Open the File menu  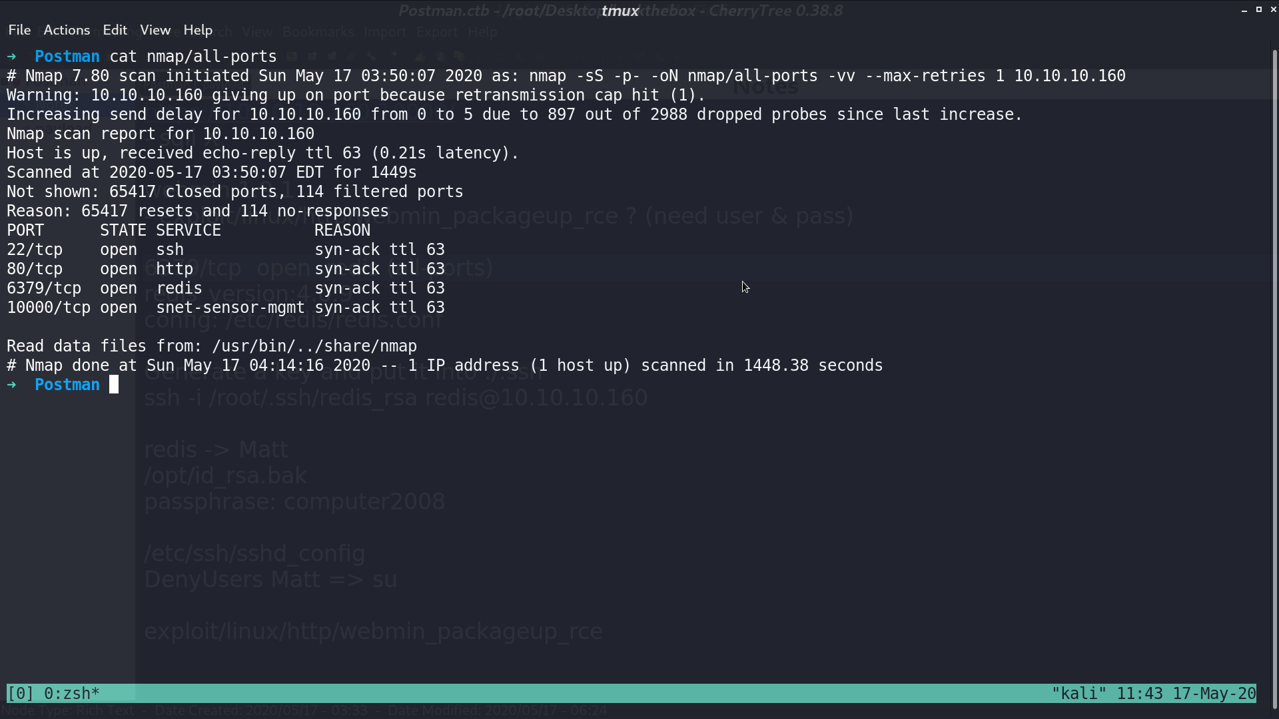[x=19, y=30]
